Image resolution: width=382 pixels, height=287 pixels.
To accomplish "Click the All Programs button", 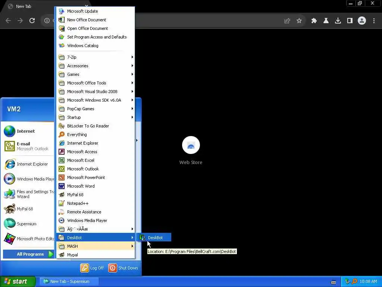I will click(28, 254).
